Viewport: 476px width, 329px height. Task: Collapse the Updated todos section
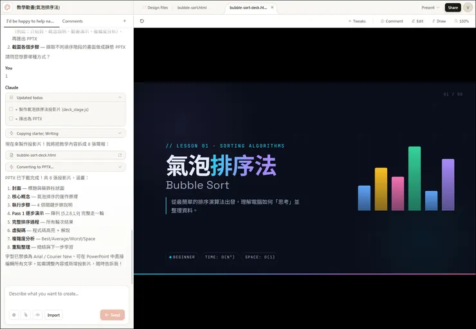(x=120, y=98)
